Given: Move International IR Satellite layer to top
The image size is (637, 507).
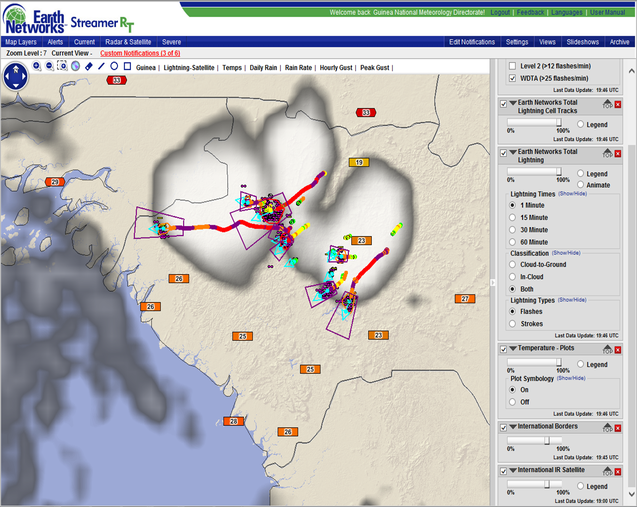Looking at the screenshot, I should tap(608, 471).
